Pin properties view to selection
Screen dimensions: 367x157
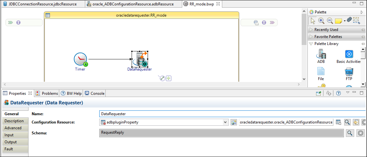(319, 93)
